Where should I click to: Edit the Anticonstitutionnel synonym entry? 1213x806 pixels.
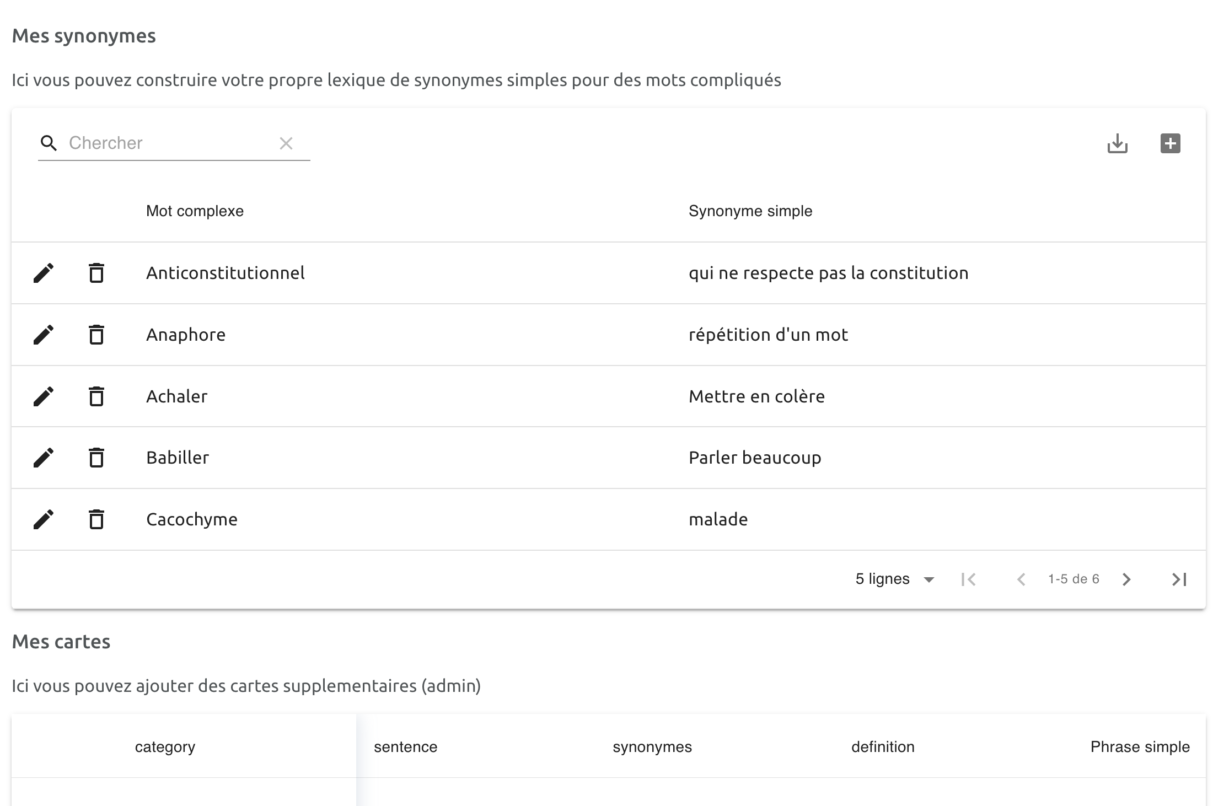(44, 273)
